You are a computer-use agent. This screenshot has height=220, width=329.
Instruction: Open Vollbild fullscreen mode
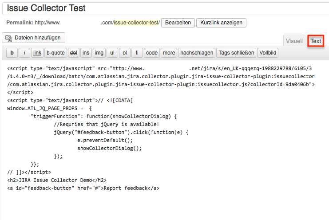pyautogui.click(x=268, y=53)
